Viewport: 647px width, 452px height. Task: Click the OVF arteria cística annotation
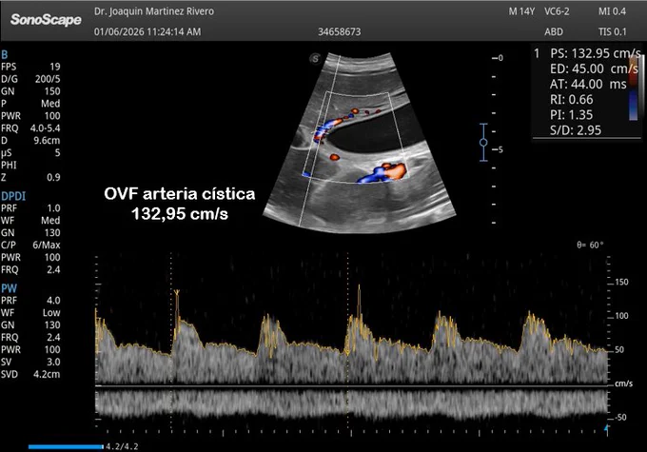[180, 194]
